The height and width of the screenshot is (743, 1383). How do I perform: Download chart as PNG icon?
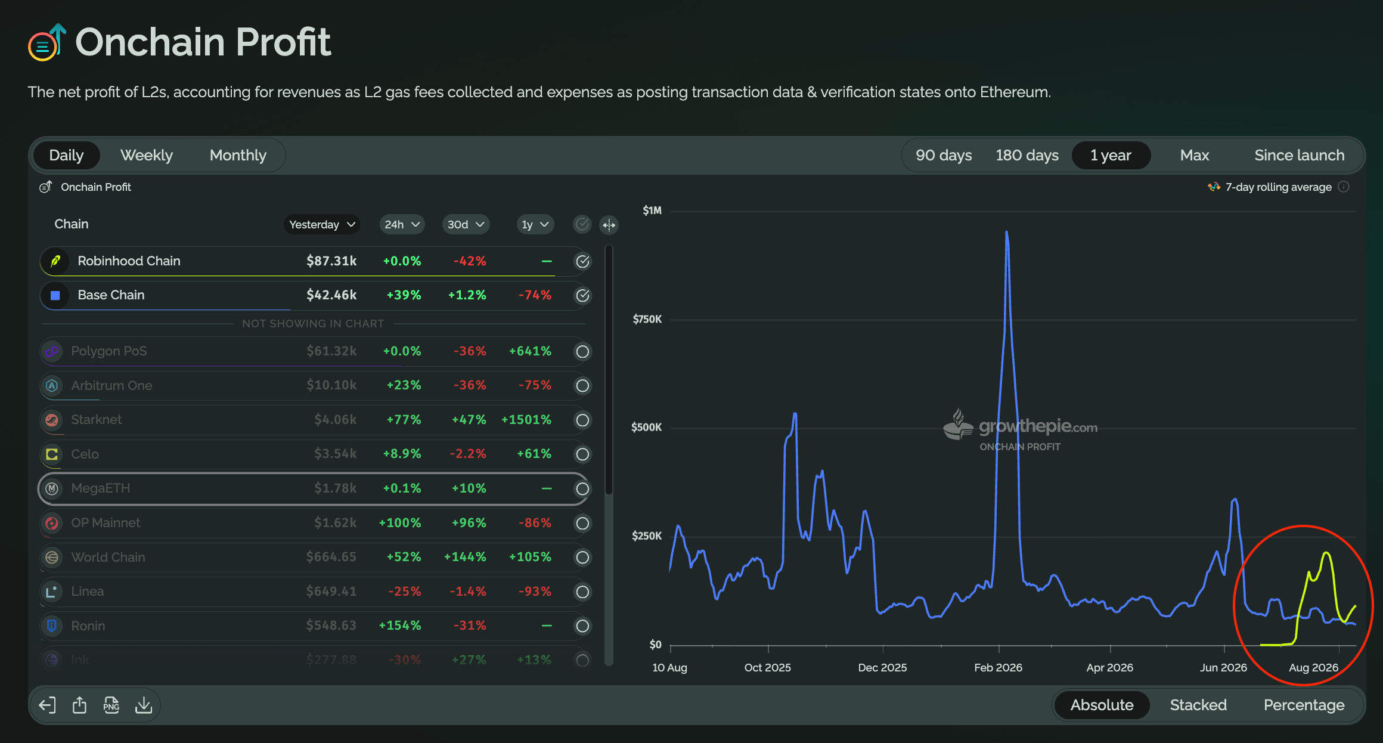click(111, 705)
